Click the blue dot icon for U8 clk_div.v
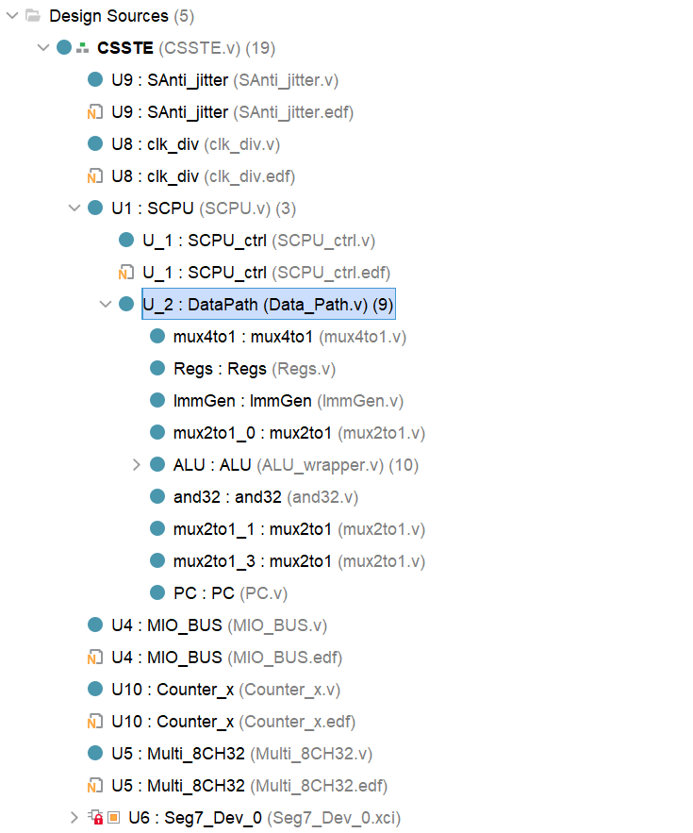 click(95, 144)
